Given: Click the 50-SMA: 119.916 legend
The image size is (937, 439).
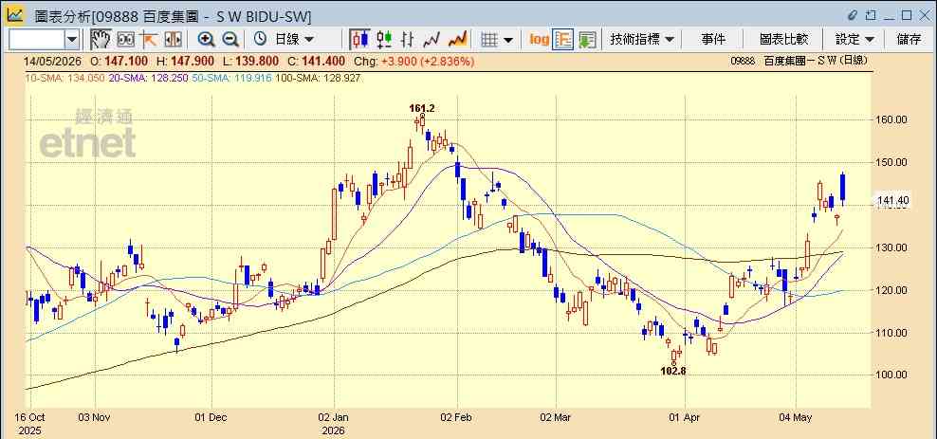Looking at the screenshot, I should (x=230, y=78).
